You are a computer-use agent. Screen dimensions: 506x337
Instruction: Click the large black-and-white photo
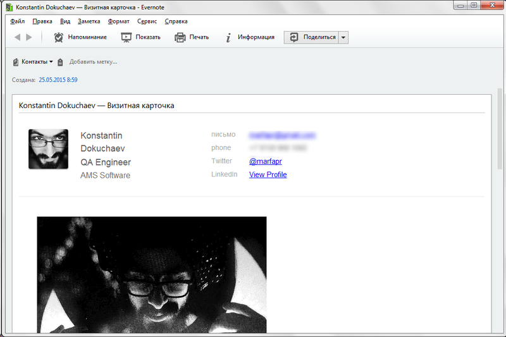click(x=152, y=274)
